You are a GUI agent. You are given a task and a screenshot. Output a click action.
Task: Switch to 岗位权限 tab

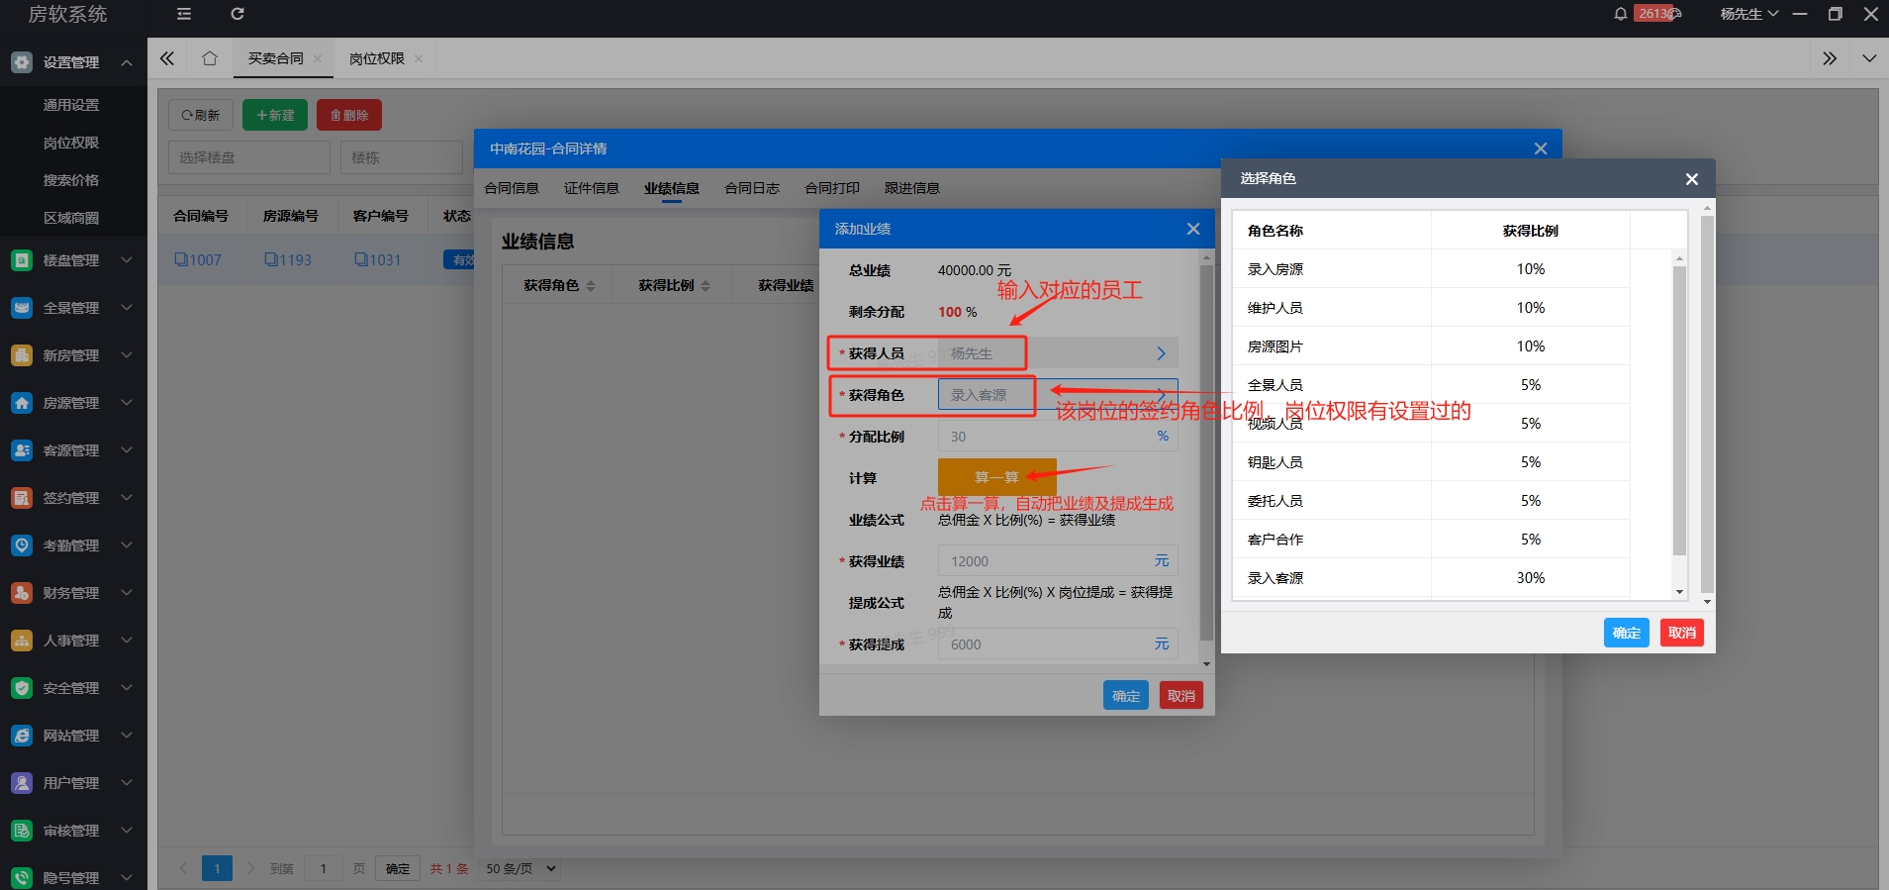point(377,58)
